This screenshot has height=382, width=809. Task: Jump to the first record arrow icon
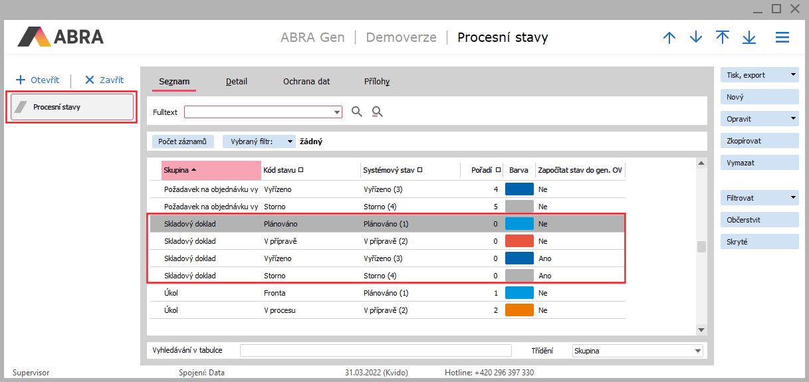pyautogui.click(x=723, y=38)
